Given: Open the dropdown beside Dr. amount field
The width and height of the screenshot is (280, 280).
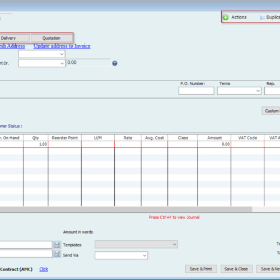Looking at the screenshot, I should (41, 63).
